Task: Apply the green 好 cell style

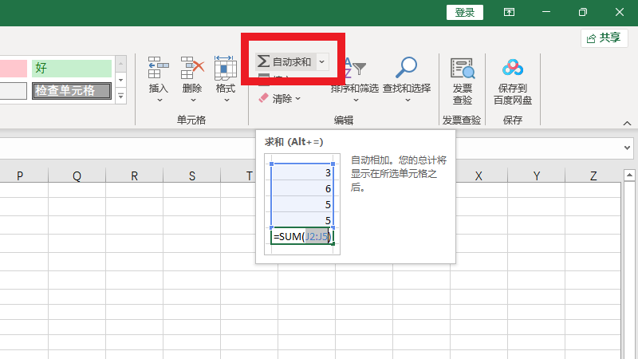Action: pyautogui.click(x=72, y=69)
